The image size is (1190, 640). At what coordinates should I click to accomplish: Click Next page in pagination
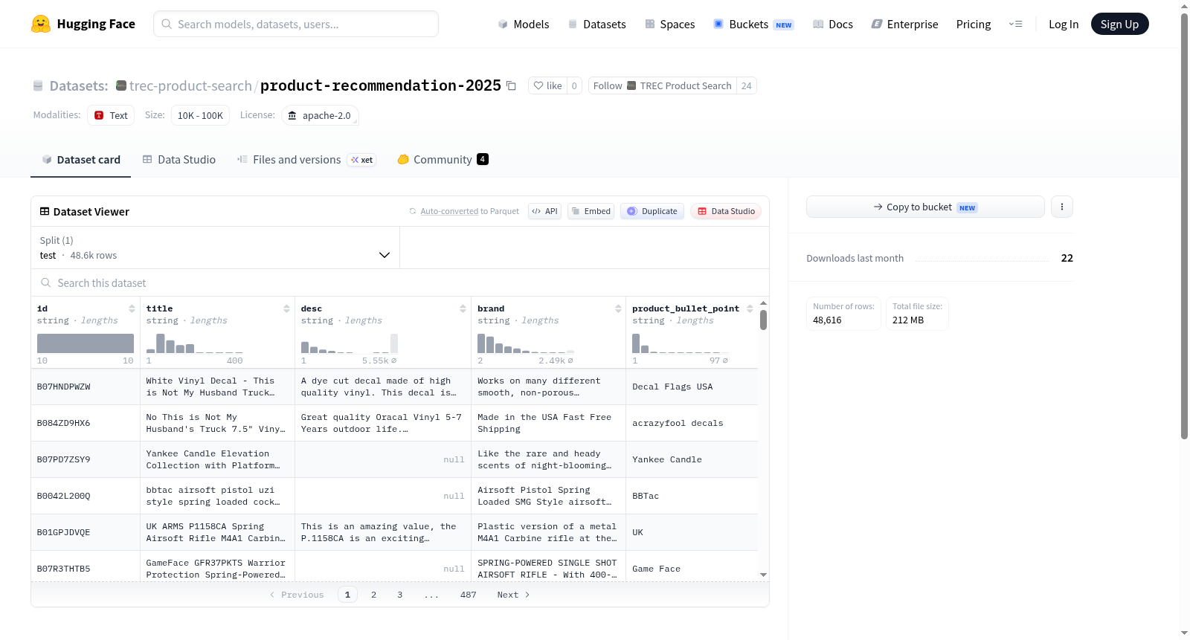(x=513, y=595)
